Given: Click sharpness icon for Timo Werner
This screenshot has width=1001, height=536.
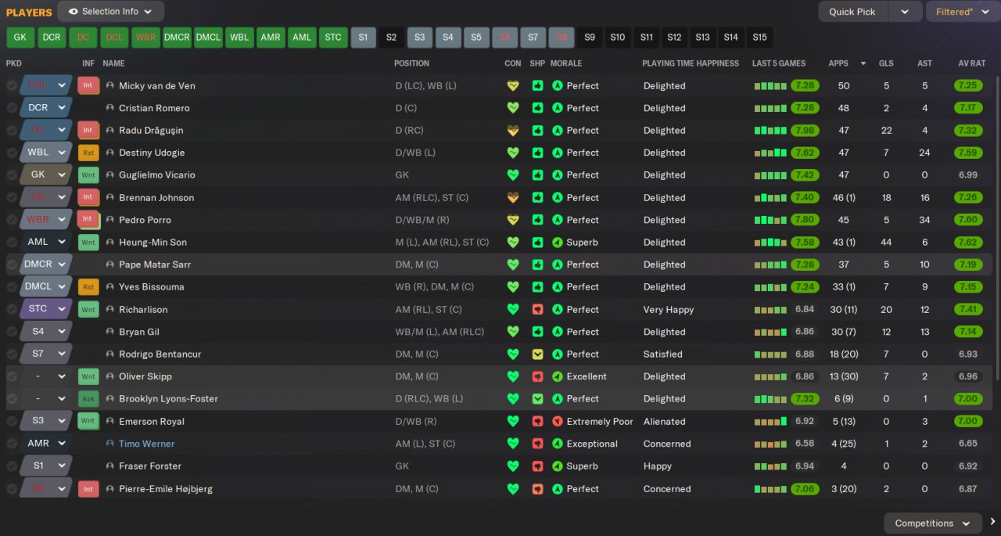Looking at the screenshot, I should (537, 444).
